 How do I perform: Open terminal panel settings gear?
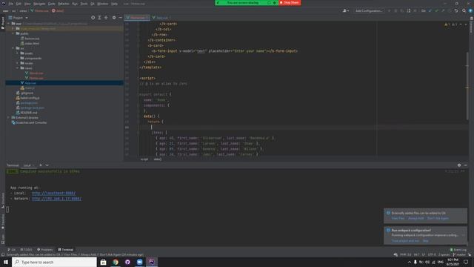point(459,165)
